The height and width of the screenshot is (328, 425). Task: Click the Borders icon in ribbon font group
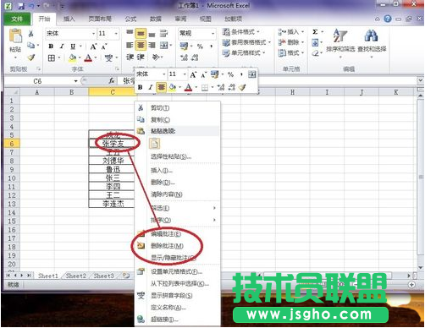coord(52,58)
